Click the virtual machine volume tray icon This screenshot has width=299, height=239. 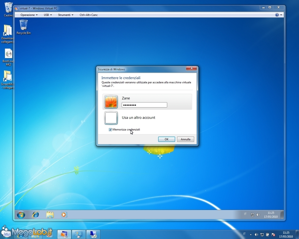pos(258,215)
